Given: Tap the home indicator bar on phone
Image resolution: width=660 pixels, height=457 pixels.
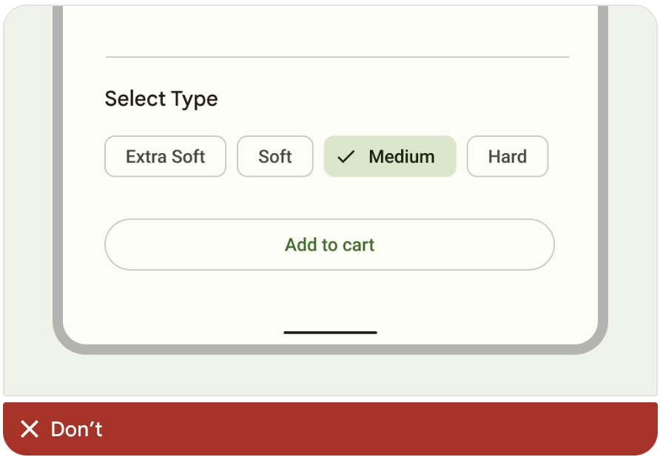Looking at the screenshot, I should click(330, 333).
